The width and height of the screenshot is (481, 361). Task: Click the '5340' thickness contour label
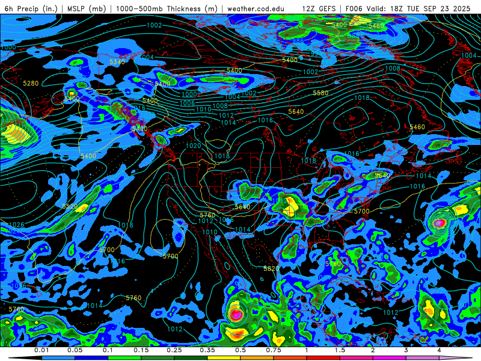click(117, 62)
